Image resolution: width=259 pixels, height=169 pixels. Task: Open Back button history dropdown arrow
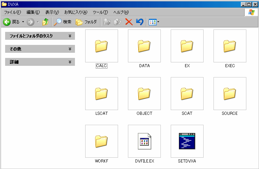pos(23,22)
